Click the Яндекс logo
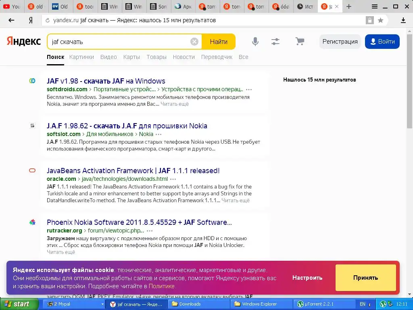Image resolution: width=413 pixels, height=310 pixels. [24, 42]
